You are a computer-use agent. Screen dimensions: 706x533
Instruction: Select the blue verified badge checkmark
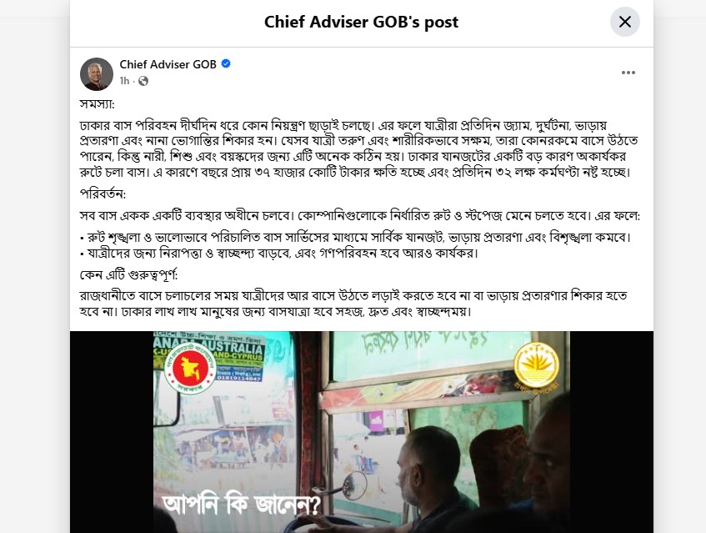point(226,64)
